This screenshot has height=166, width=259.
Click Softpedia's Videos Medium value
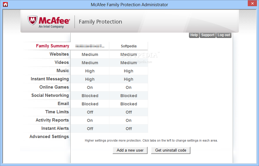(x=129, y=63)
